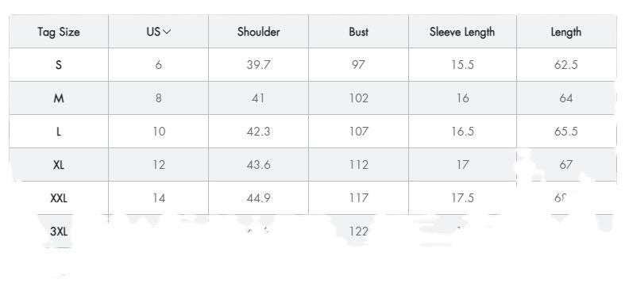Select the XXL tag size cell
Image resolution: width=625 pixels, height=287 pixels.
tap(59, 198)
